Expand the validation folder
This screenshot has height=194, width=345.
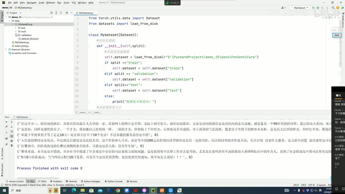tap(16, 35)
